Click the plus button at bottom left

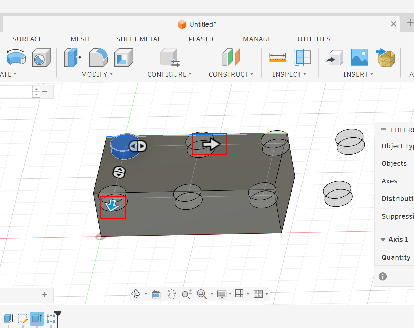[x=44, y=295]
